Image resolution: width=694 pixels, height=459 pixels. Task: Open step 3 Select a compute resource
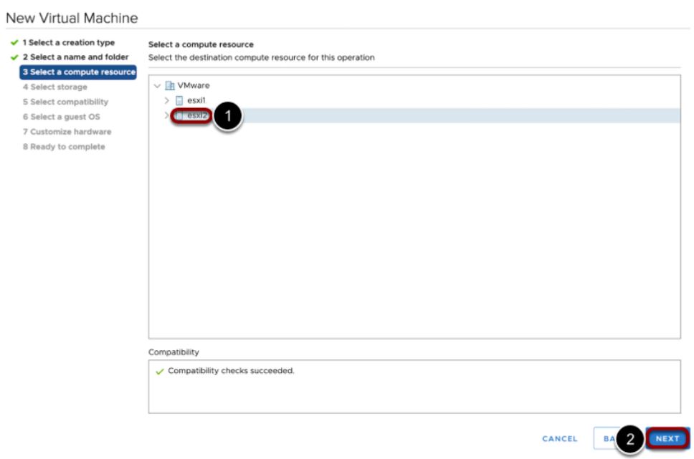click(x=78, y=72)
